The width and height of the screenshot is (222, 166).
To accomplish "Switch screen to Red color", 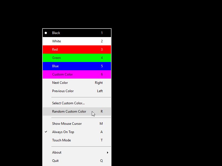I will tap(77, 50).
